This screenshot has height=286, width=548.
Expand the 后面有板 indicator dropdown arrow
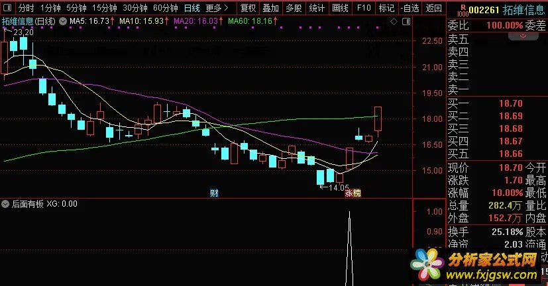5,204
